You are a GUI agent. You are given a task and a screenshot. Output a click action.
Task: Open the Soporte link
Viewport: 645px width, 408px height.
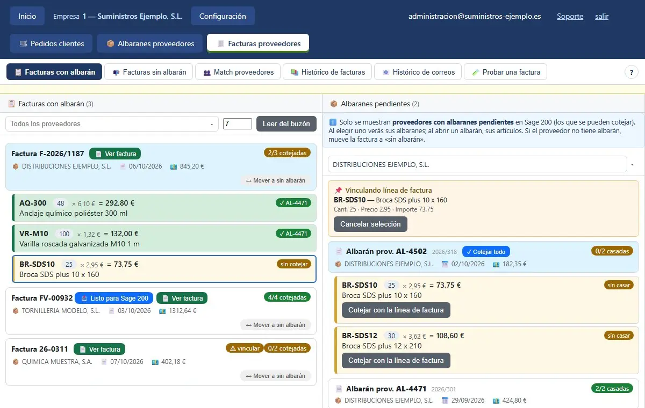570,16
